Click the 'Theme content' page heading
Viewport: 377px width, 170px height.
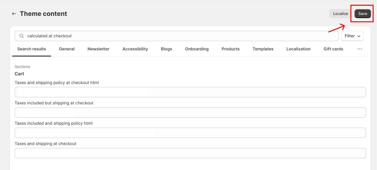click(x=43, y=14)
